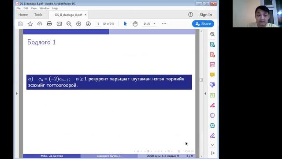Open the Create PDF tool in the sidebar

point(212,55)
